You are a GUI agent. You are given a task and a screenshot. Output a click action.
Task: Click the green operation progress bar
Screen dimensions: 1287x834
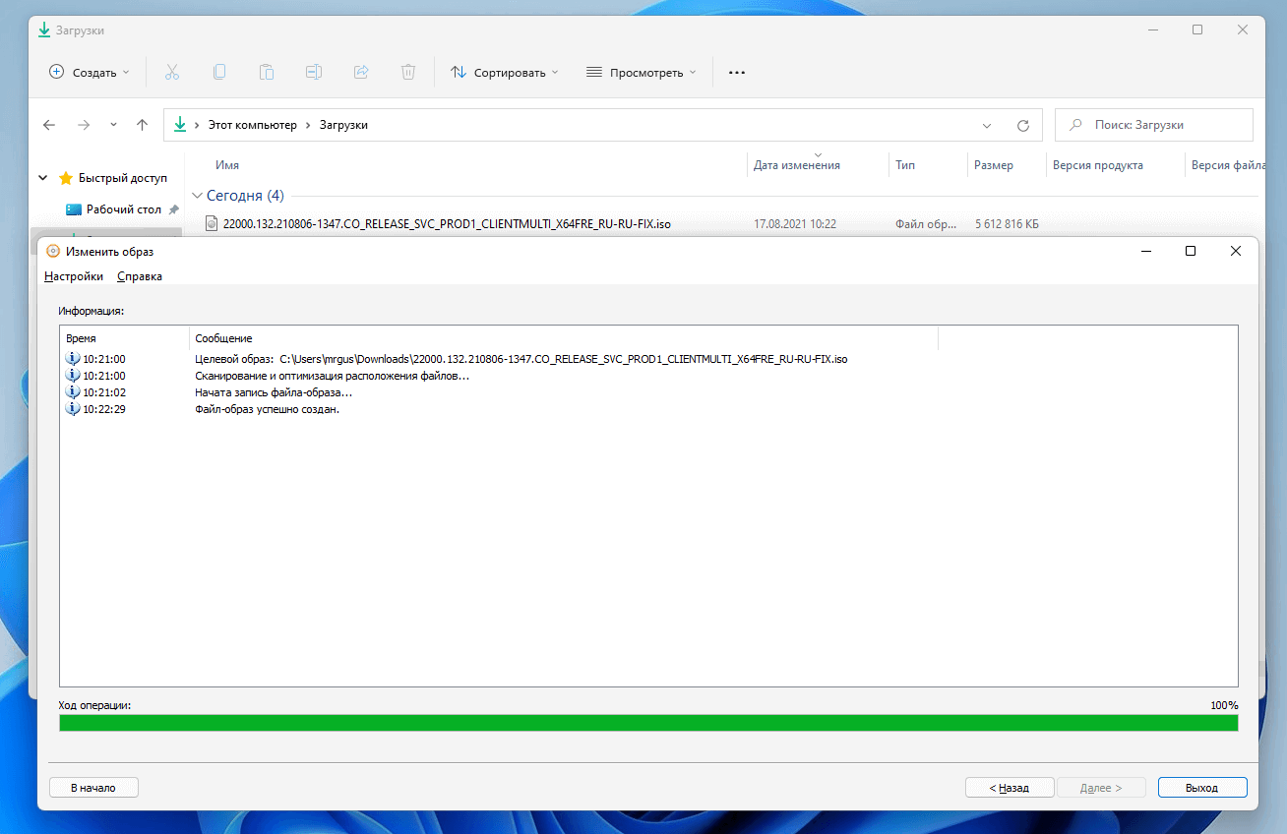[x=648, y=723]
